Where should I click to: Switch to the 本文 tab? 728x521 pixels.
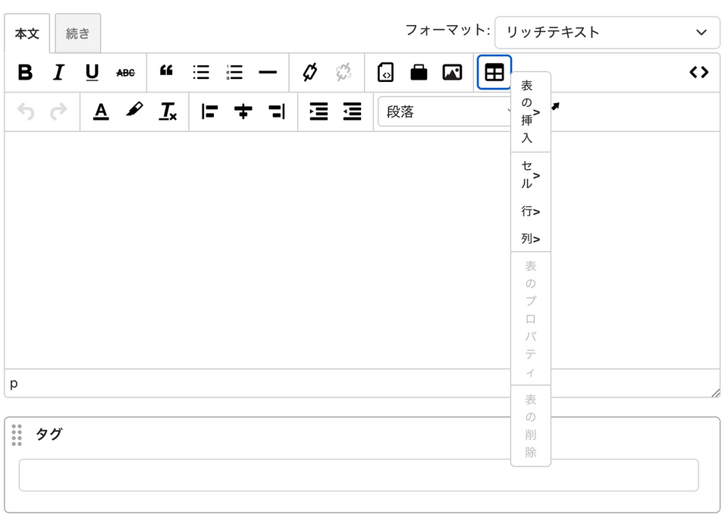(27, 33)
